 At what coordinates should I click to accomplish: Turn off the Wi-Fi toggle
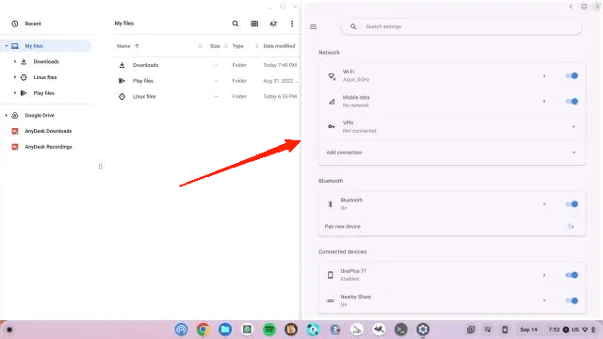572,75
